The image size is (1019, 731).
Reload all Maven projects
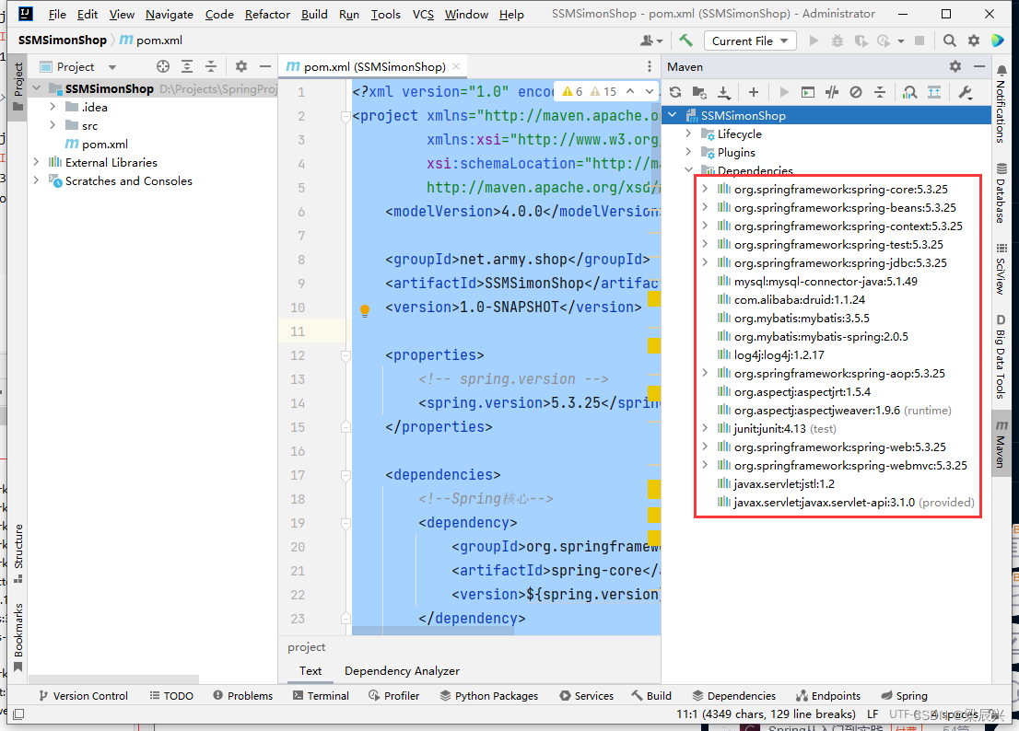675,92
